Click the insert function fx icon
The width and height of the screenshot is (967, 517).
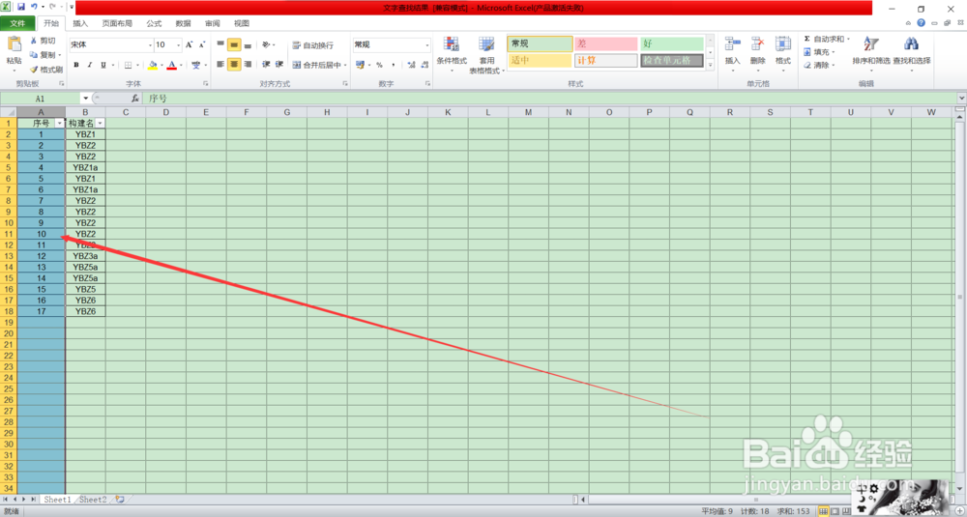click(135, 99)
